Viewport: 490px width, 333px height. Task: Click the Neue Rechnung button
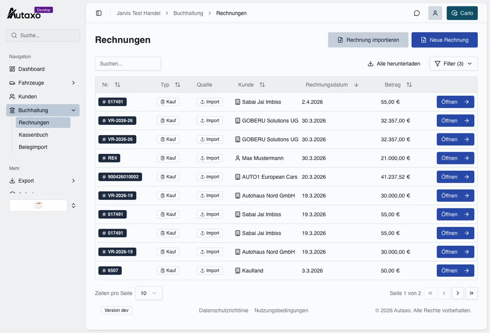pos(444,40)
